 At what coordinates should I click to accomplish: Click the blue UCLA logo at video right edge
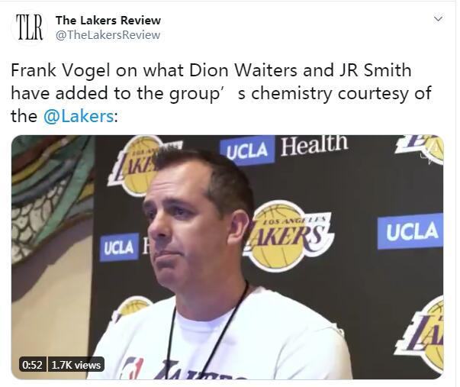410,231
